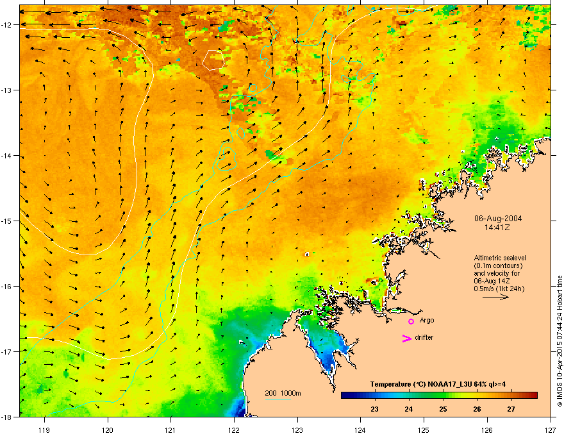Click latitude axis label -15
The height and width of the screenshot is (436, 564).
pyautogui.click(x=7, y=221)
